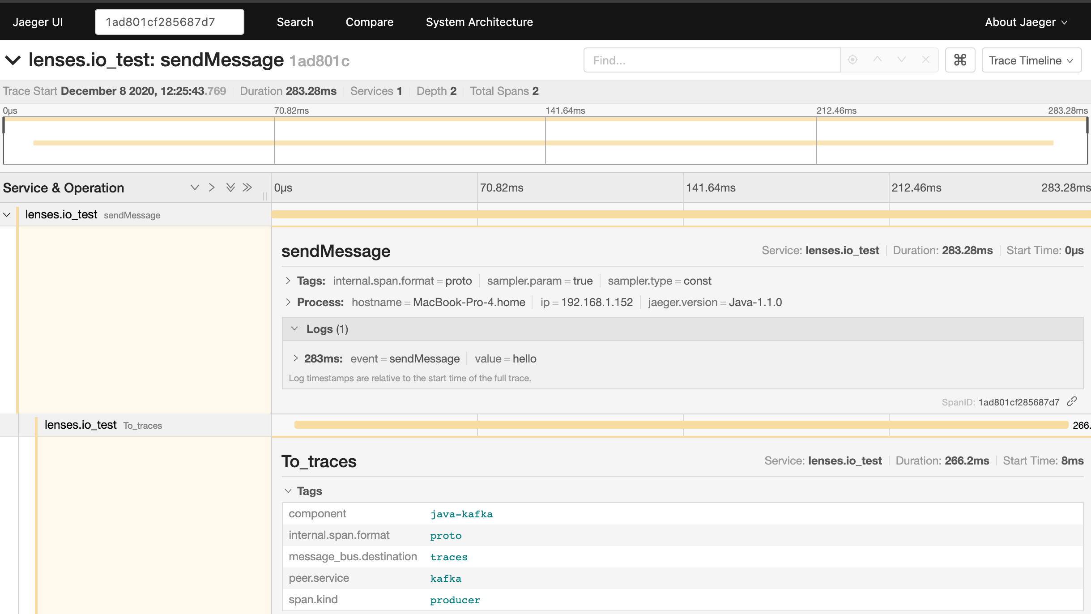
Task: Open the About Jaeger menu
Action: click(x=1026, y=22)
